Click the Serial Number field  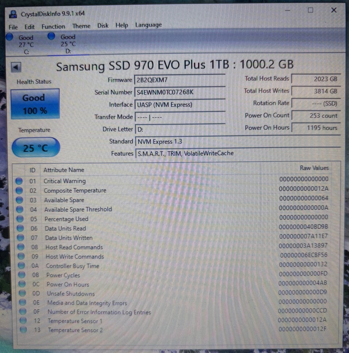(180, 92)
